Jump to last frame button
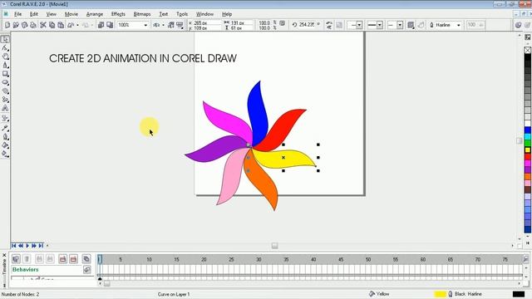 coord(41,246)
